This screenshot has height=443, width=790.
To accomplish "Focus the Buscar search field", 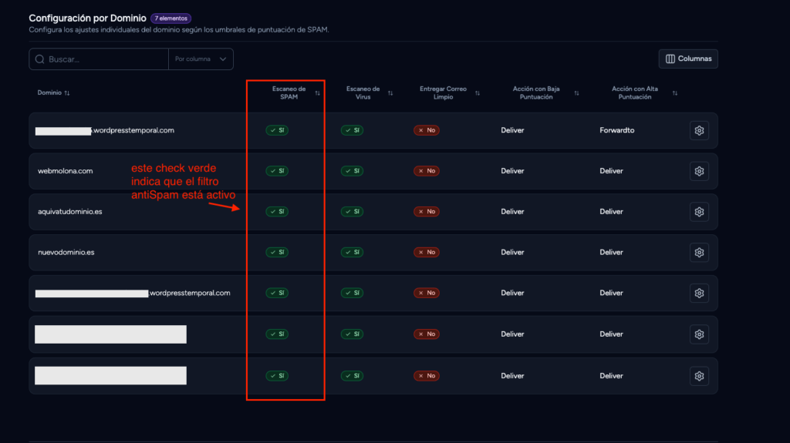I will click(x=99, y=59).
